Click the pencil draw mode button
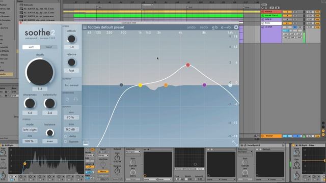This screenshot has height=183, width=326. pyautogui.click(x=271, y=8)
